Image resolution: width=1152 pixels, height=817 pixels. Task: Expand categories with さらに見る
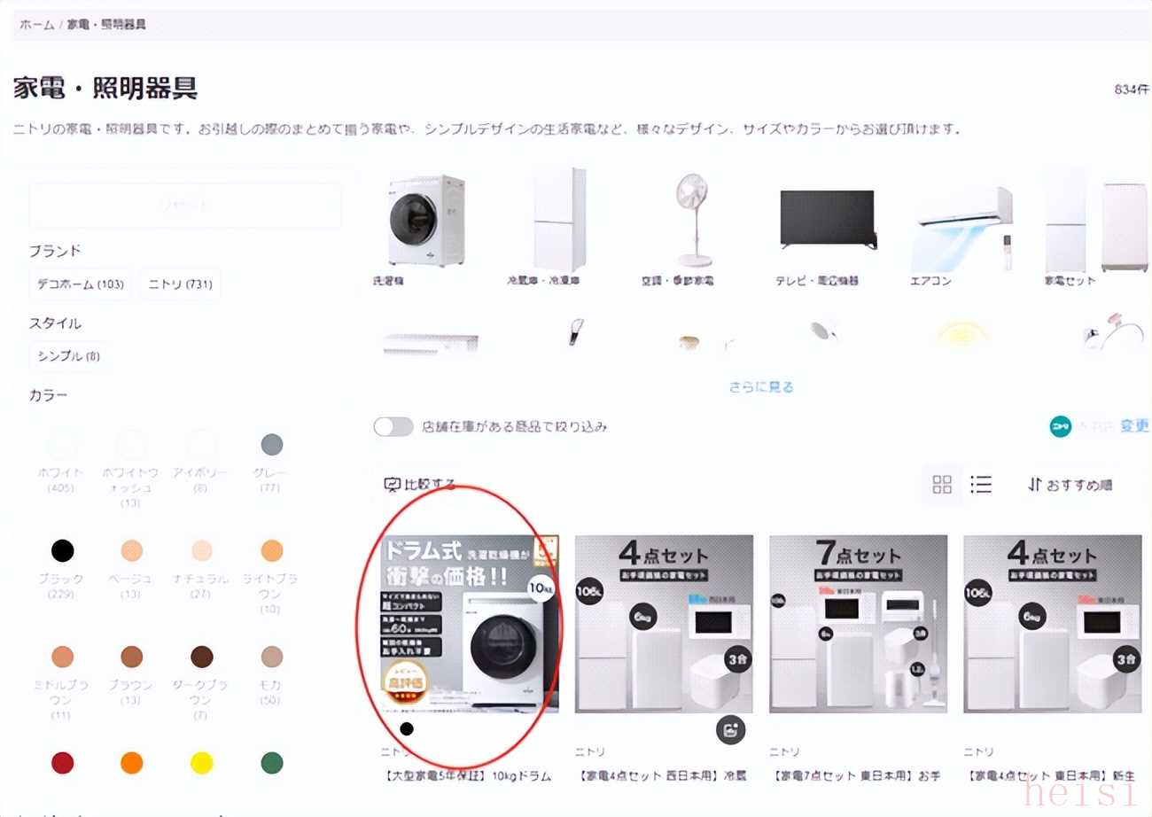[761, 387]
